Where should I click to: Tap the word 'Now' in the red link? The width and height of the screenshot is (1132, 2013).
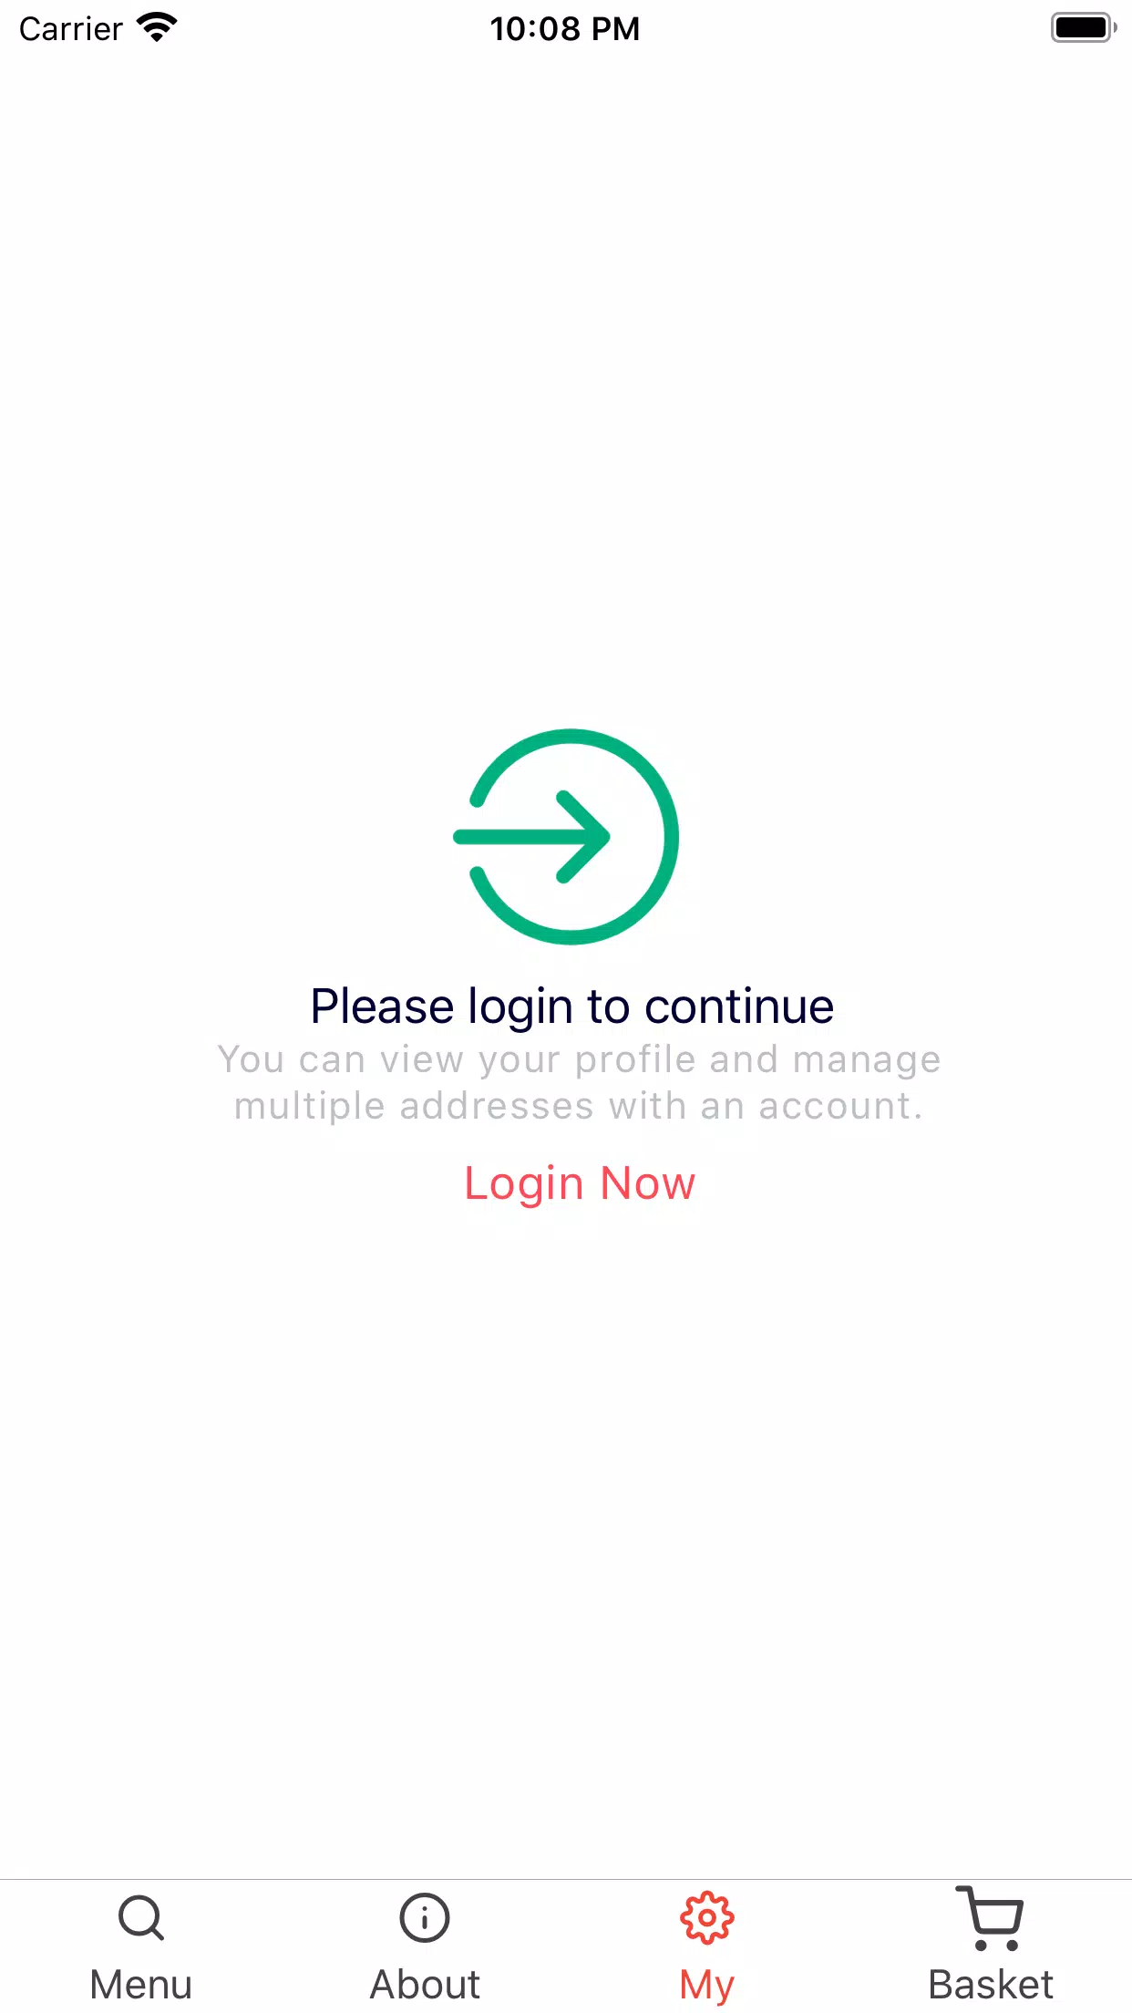tap(648, 1183)
